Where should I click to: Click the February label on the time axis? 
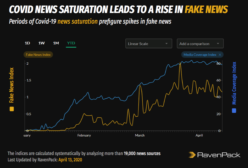[x=84, y=135]
